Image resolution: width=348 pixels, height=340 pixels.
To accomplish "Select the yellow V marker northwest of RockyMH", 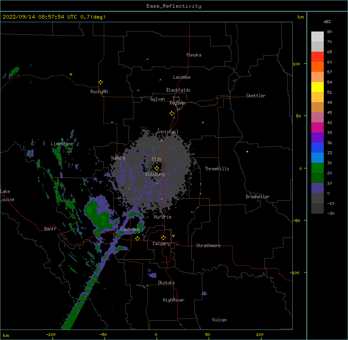I will pyautogui.click(x=71, y=74).
